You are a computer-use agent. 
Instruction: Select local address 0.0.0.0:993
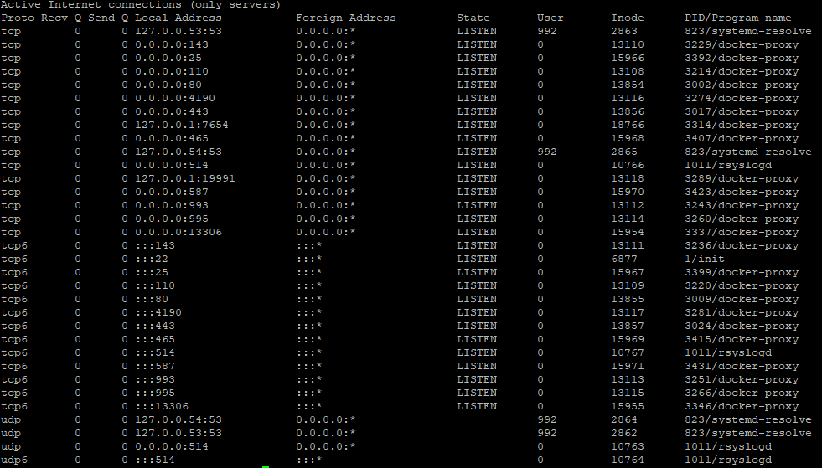click(172, 205)
